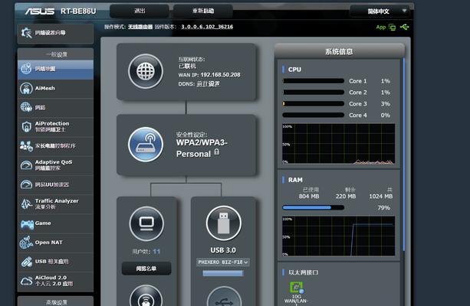Viewport: 470px width, 306px height.
Task: Click WPA2/WPA3-Personal security text
Action: point(202,148)
